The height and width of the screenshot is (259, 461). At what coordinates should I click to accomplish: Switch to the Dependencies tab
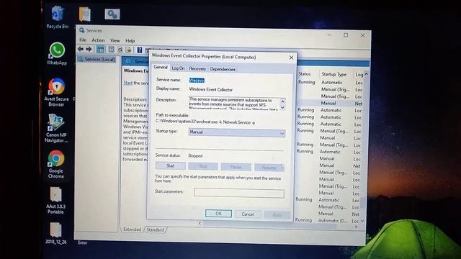223,69
